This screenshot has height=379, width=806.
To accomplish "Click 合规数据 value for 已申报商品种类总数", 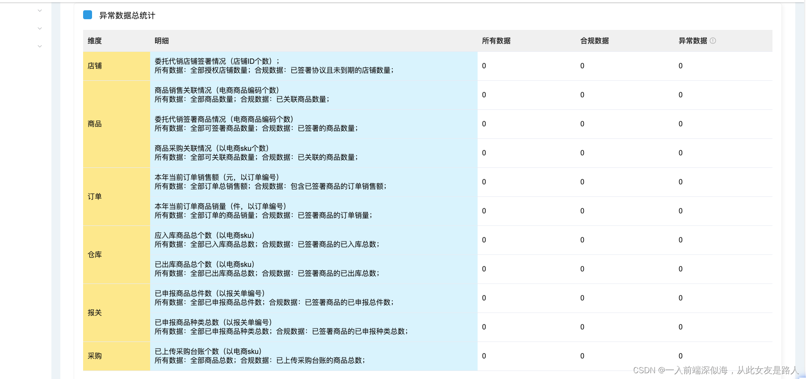I will tap(582, 327).
